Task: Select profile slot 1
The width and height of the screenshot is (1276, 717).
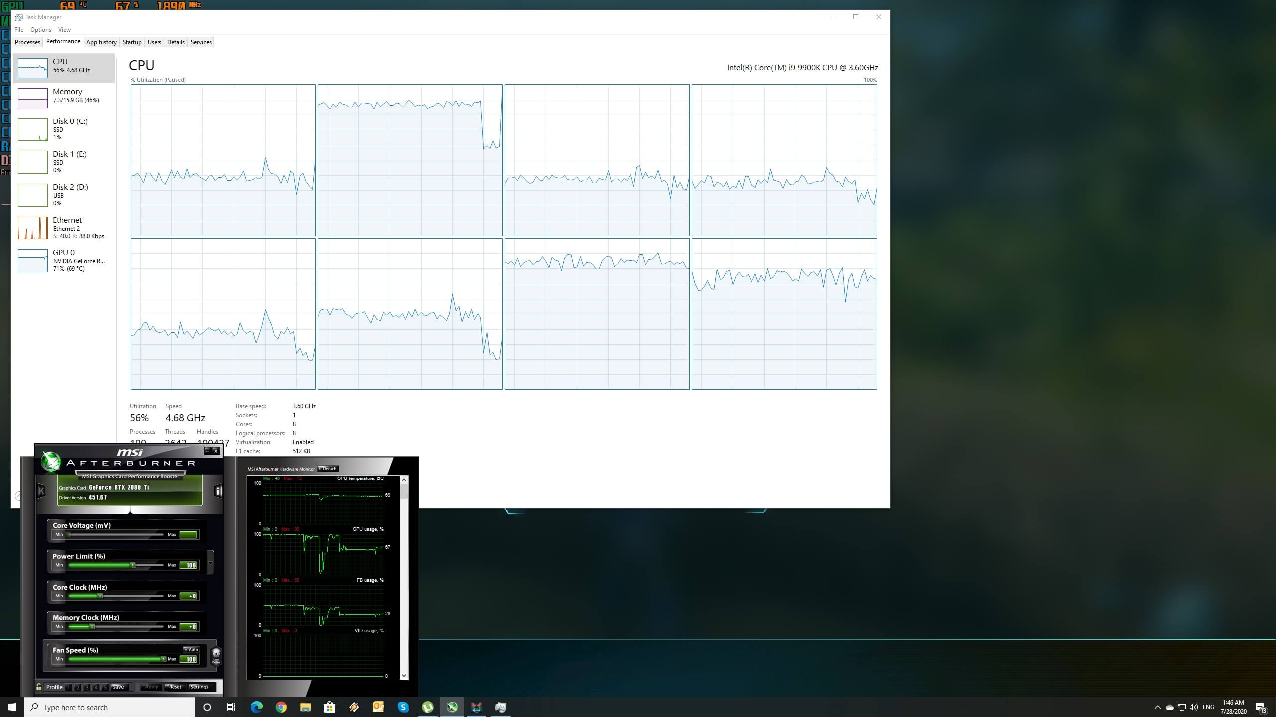Action: coord(69,687)
